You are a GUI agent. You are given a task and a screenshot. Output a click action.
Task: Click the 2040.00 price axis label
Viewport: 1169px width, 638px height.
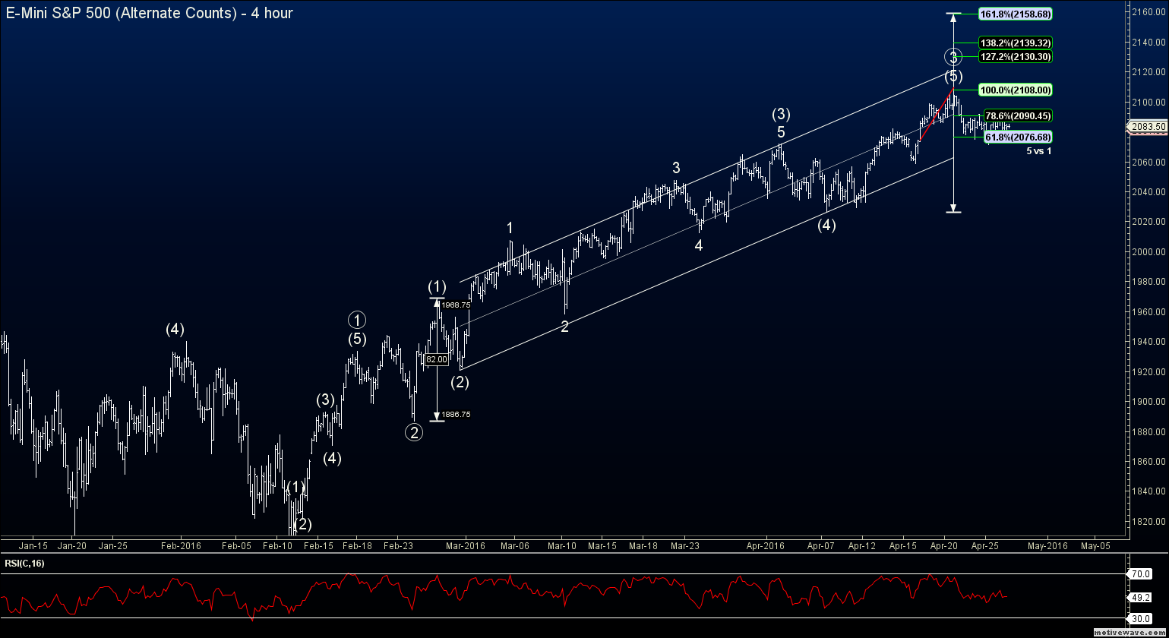[x=1148, y=192]
